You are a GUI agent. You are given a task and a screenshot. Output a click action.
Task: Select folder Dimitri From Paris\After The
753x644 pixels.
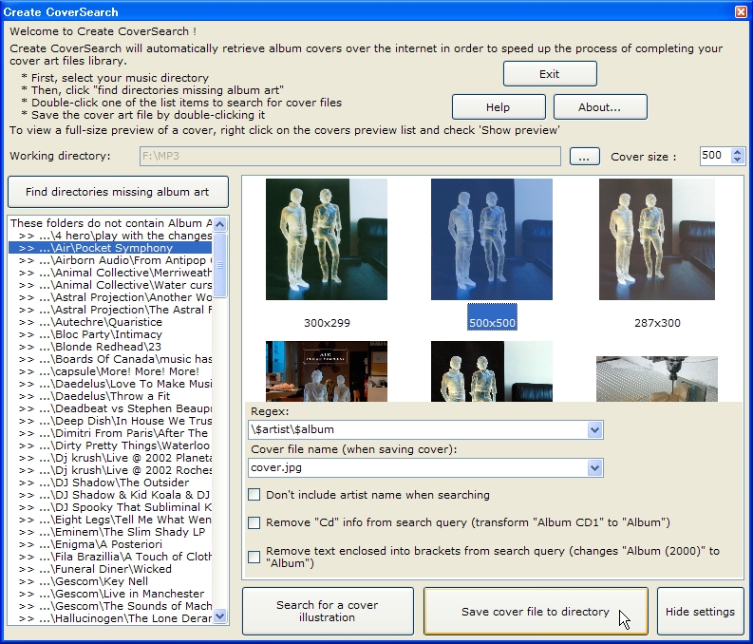(x=110, y=433)
